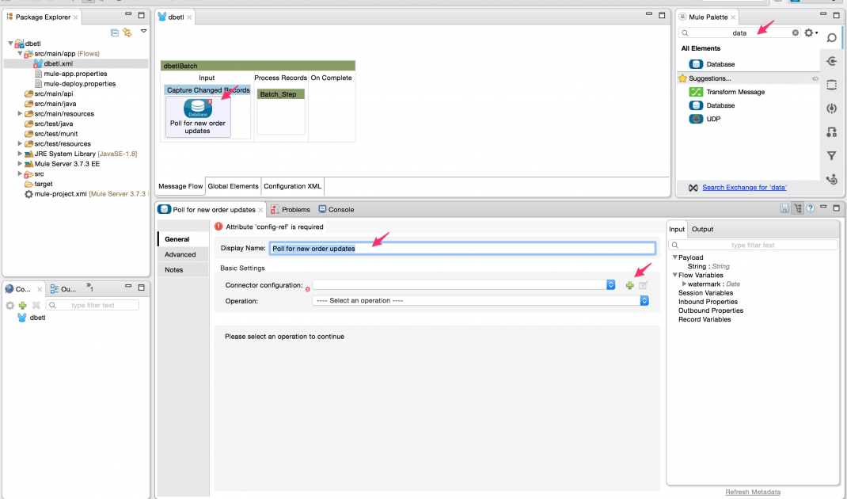Click the Refresh Metadata link
Image resolution: width=847 pixels, height=499 pixels.
pyautogui.click(x=752, y=492)
